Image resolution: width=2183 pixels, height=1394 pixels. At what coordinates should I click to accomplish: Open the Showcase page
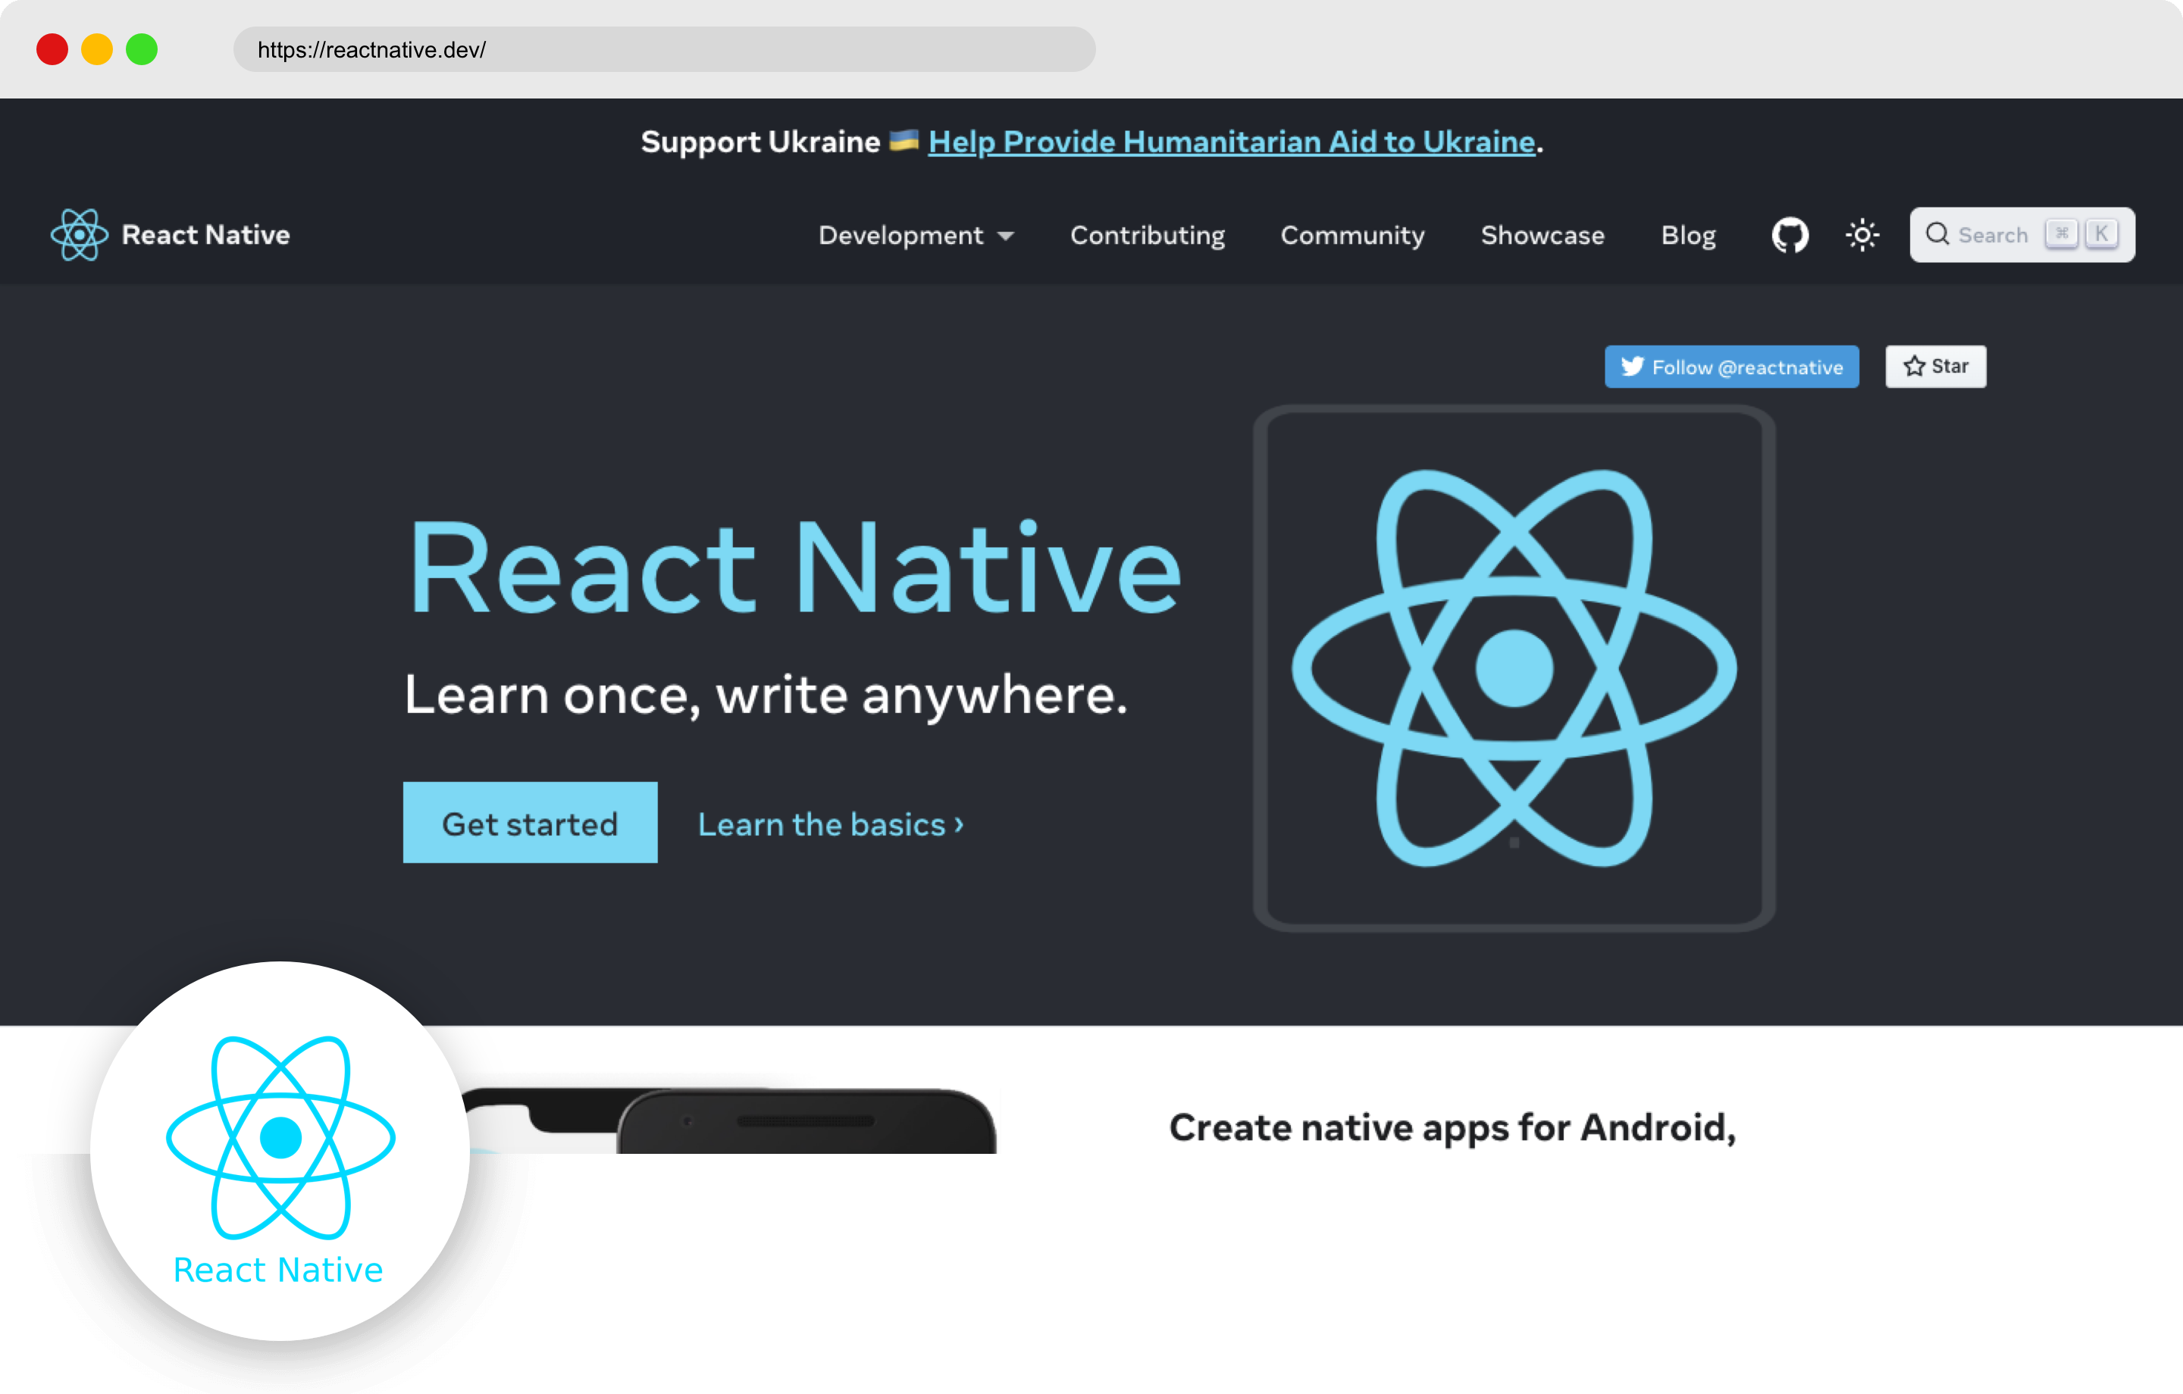pos(1542,236)
